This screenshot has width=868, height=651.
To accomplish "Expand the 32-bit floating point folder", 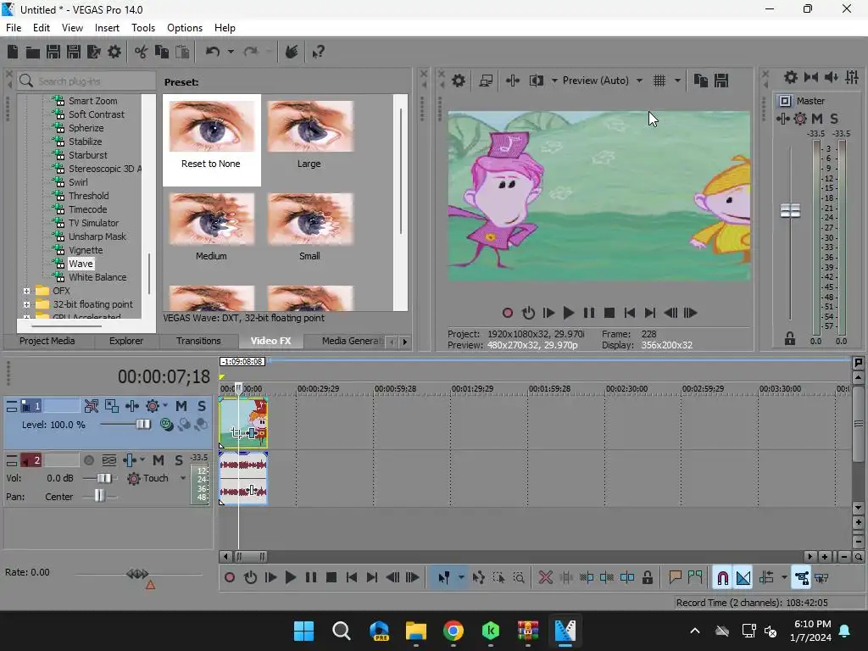I will pyautogui.click(x=26, y=304).
